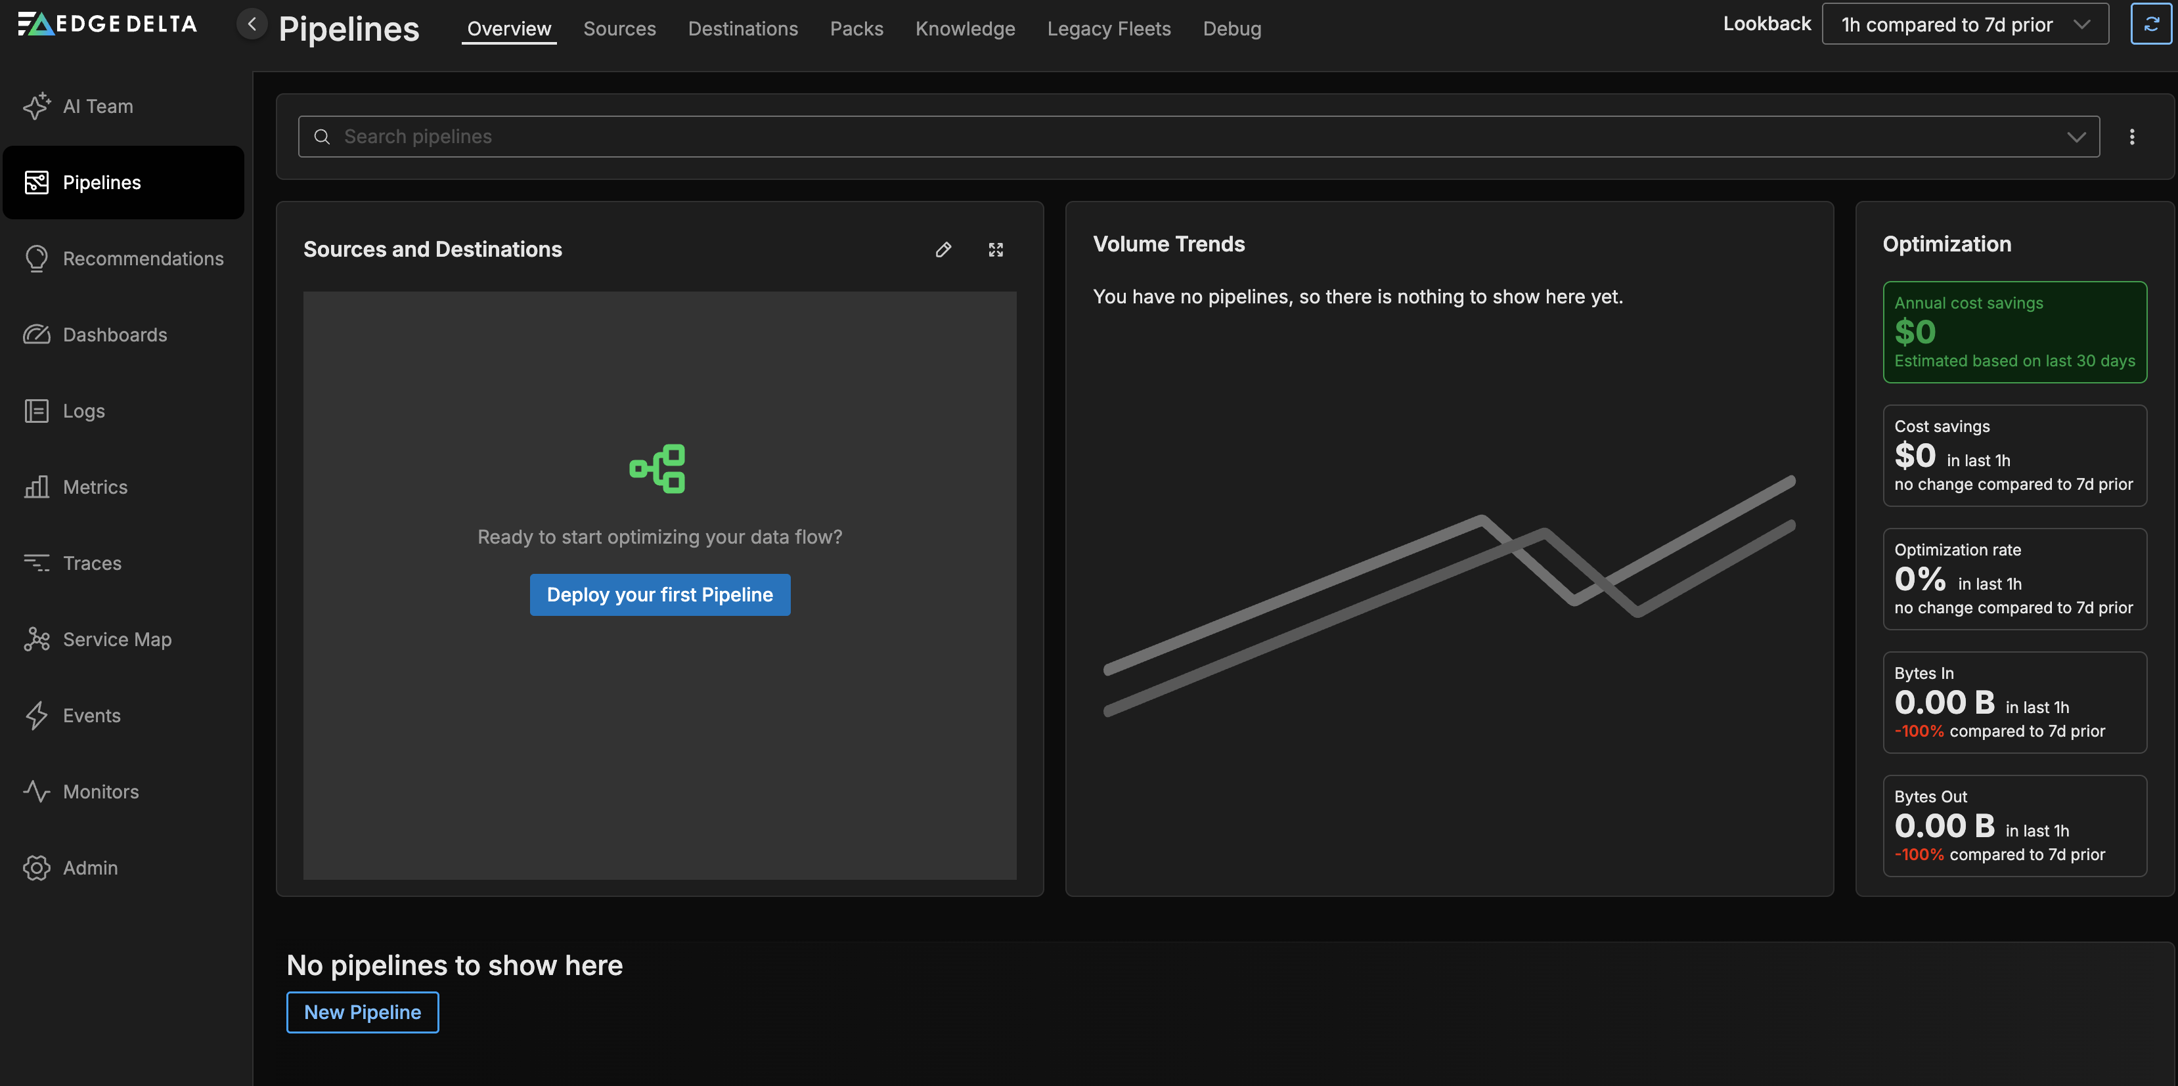Click Deploy your first Pipeline button
The height and width of the screenshot is (1086, 2178).
(659, 594)
